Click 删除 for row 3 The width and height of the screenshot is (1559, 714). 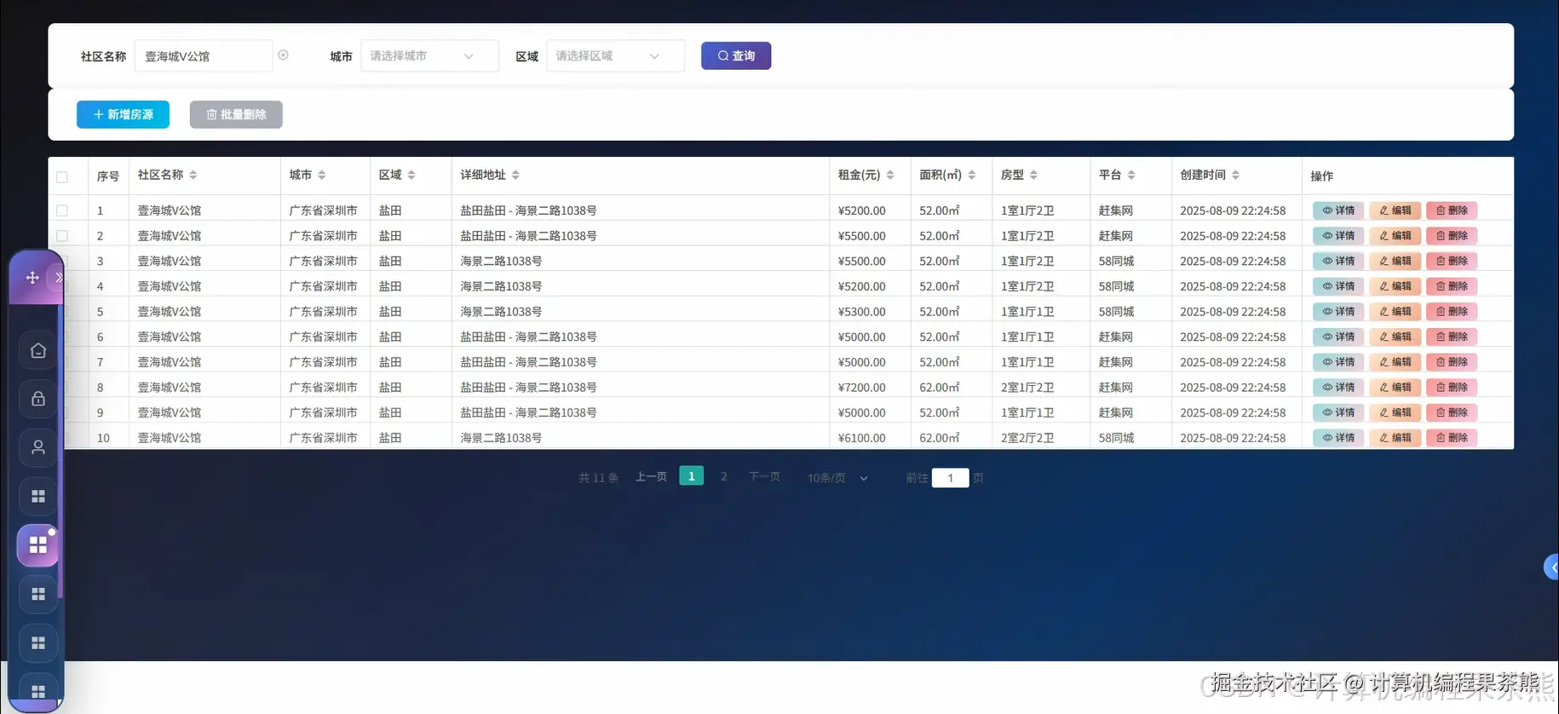click(x=1453, y=261)
